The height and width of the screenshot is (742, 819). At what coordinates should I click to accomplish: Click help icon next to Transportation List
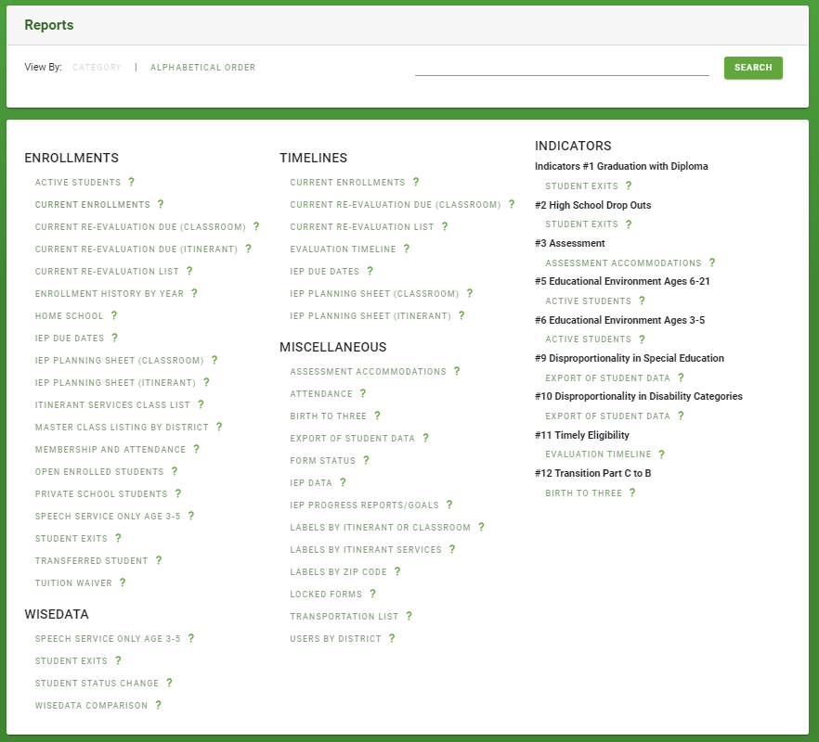coord(409,616)
